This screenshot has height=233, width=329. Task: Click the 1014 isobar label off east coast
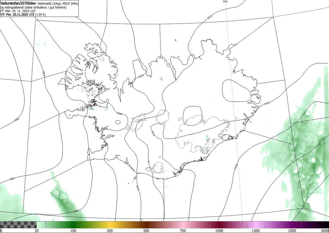click(x=267, y=103)
